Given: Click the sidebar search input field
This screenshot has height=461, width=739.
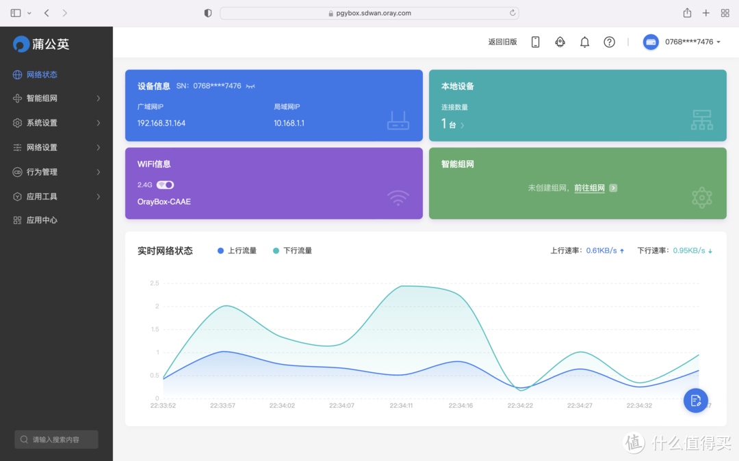Looking at the screenshot, I should point(55,439).
